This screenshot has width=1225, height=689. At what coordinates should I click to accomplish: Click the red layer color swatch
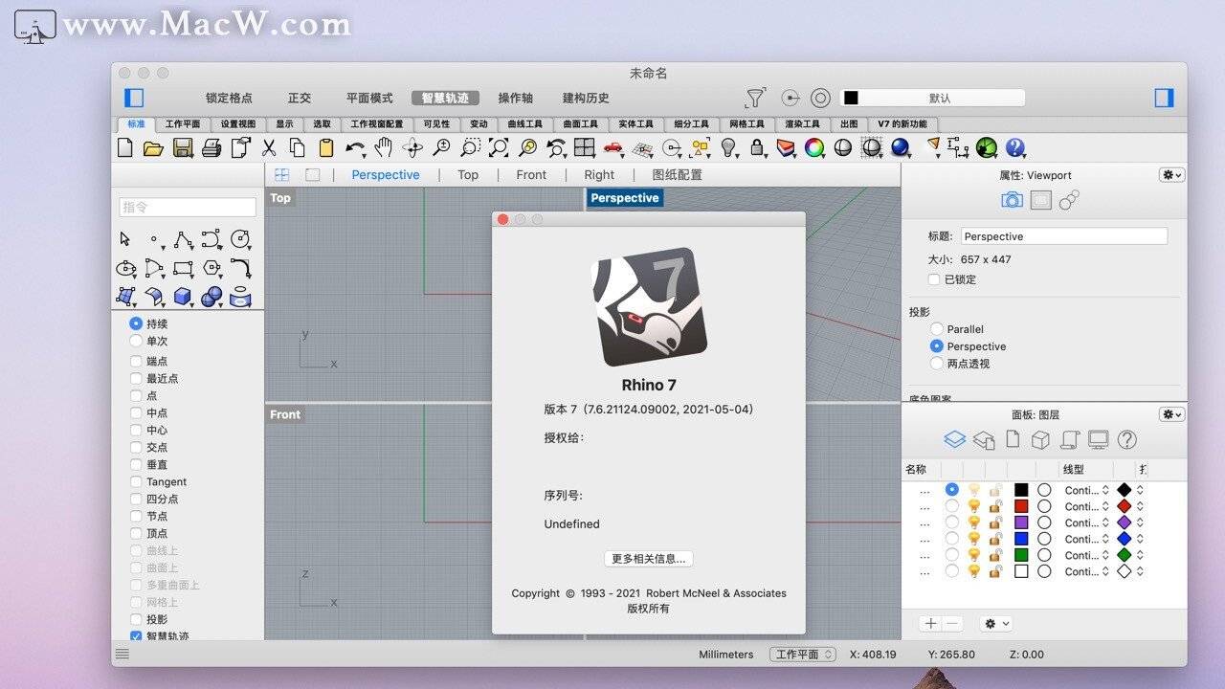pos(1021,506)
